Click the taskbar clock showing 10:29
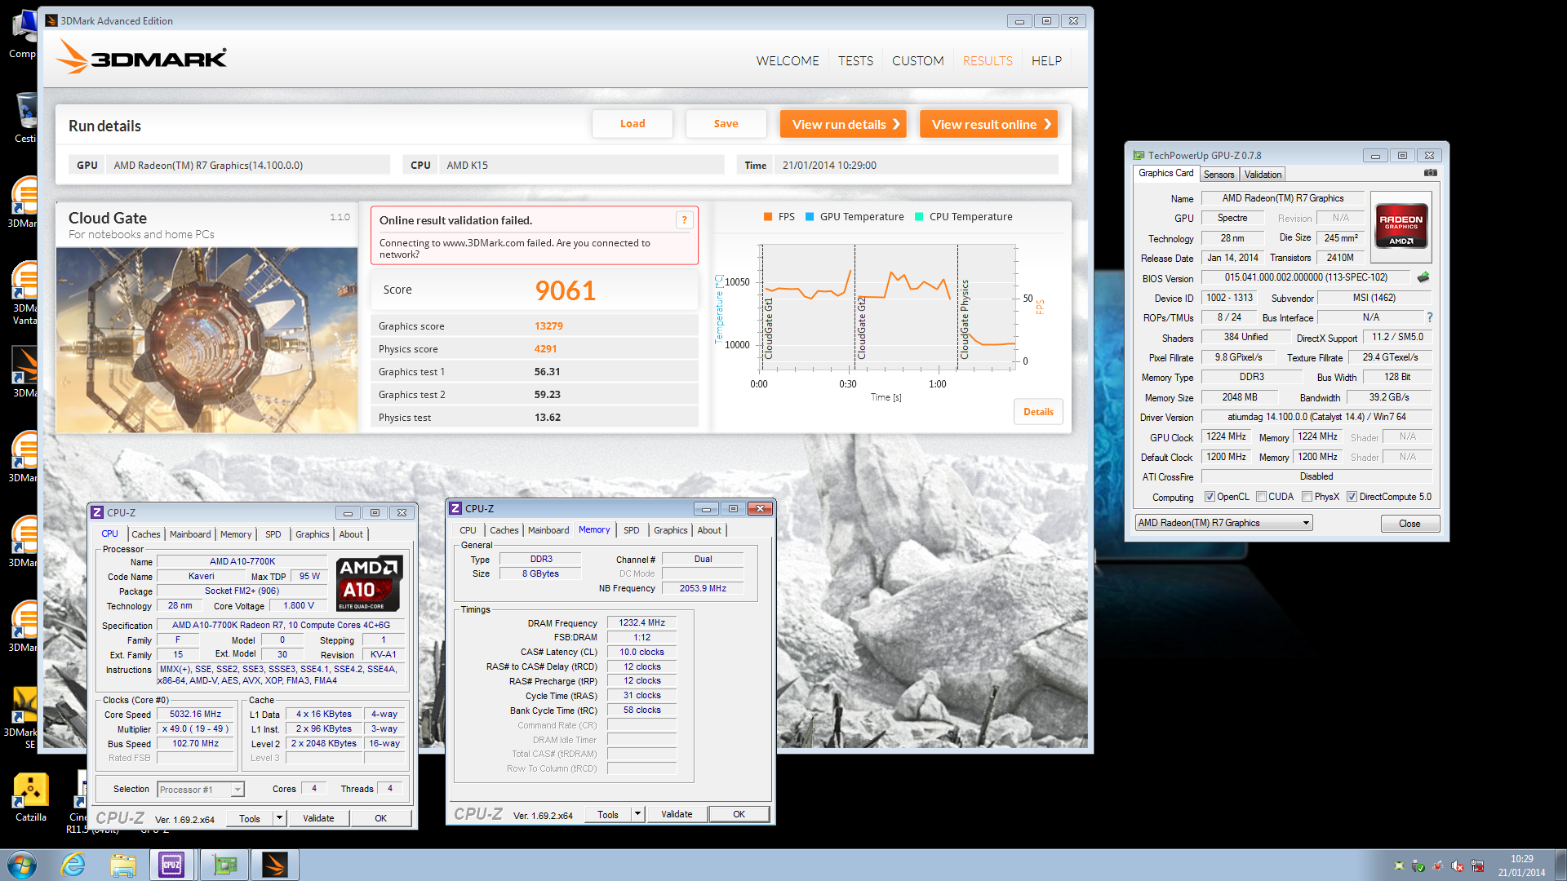1567x881 pixels. pos(1521,866)
